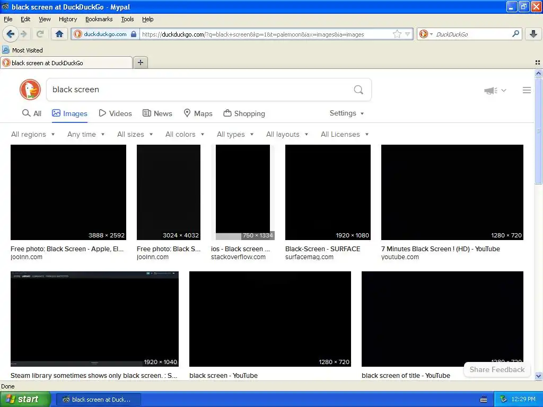Switch to the News tab
This screenshot has height=407, width=543.
[x=157, y=113]
